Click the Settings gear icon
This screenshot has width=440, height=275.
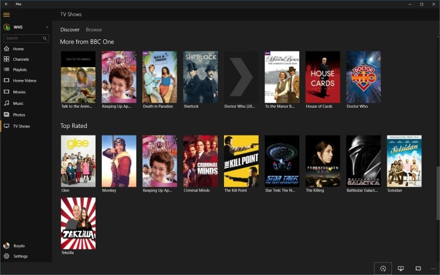coord(6,256)
